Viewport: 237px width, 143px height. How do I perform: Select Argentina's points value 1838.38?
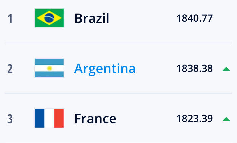(x=195, y=68)
